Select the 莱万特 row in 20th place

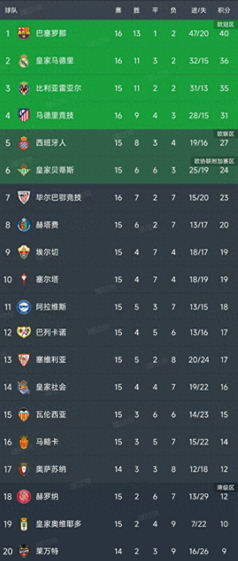[119, 551]
